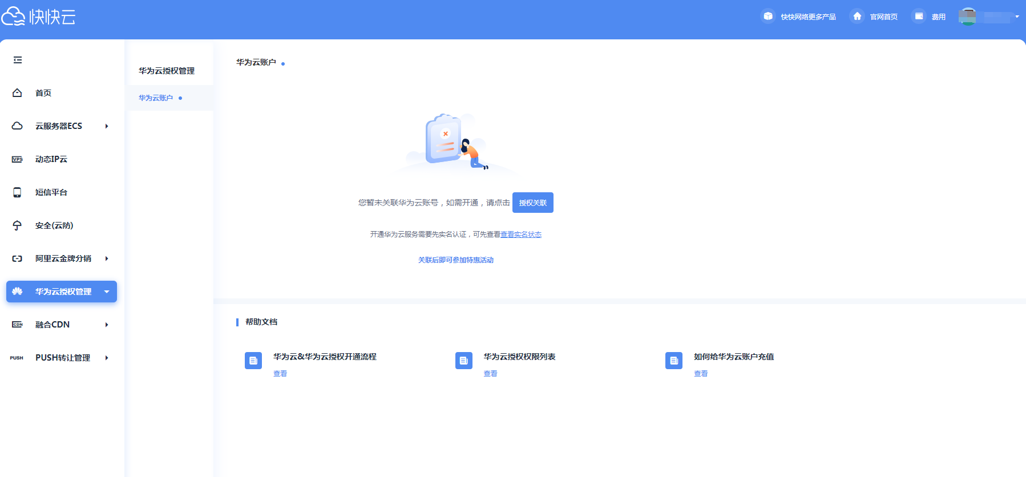
Task: Open 费用 text link in header
Action: [x=939, y=17]
